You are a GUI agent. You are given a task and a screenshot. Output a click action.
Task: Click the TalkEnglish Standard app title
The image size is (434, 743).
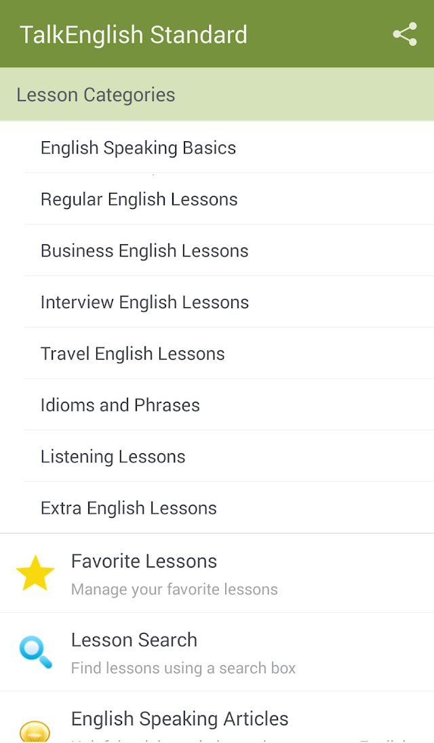pos(134,35)
